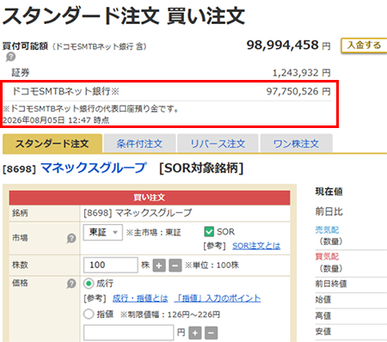
Task: Open help icon beside 価格 label
Action: pos(71,284)
